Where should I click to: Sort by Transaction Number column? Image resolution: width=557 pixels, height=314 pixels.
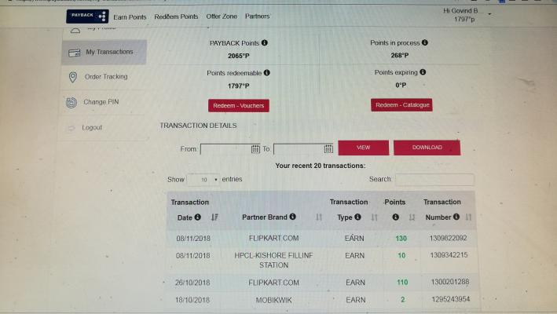pos(468,217)
